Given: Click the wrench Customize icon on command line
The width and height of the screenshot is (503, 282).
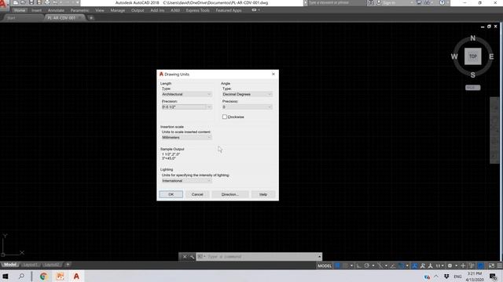Looking at the screenshot, I should (192, 257).
